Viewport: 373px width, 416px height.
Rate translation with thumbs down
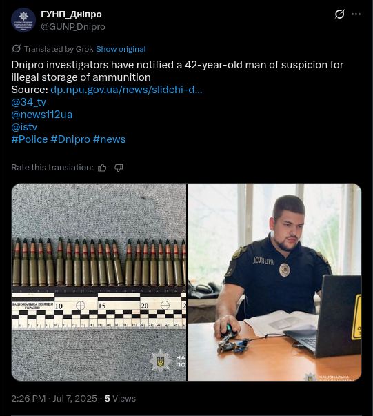click(119, 168)
